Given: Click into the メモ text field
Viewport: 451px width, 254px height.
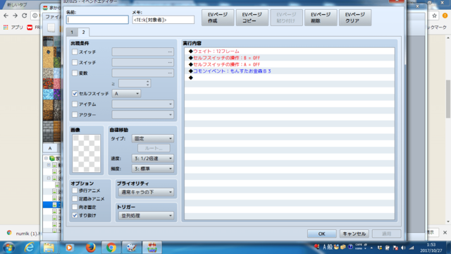Looking at the screenshot, I should coord(163,20).
